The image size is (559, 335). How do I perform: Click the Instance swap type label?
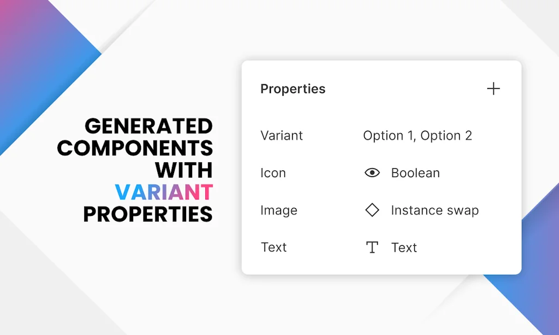click(x=435, y=210)
